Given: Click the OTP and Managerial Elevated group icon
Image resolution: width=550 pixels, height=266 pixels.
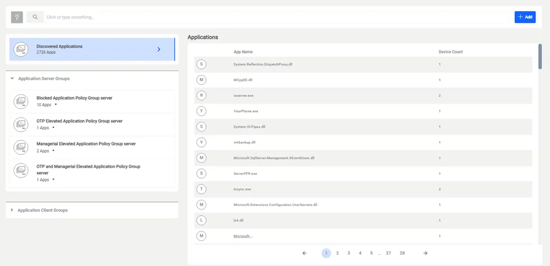Looking at the screenshot, I should pos(21,170).
